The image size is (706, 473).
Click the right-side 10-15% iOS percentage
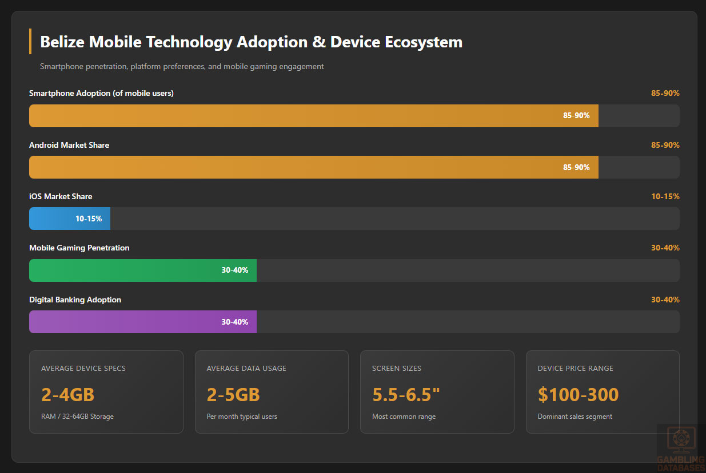(665, 196)
